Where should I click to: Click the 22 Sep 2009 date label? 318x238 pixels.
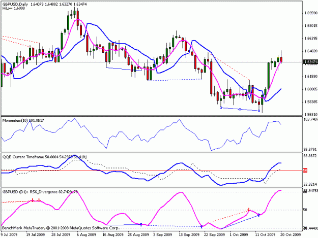[215, 234]
